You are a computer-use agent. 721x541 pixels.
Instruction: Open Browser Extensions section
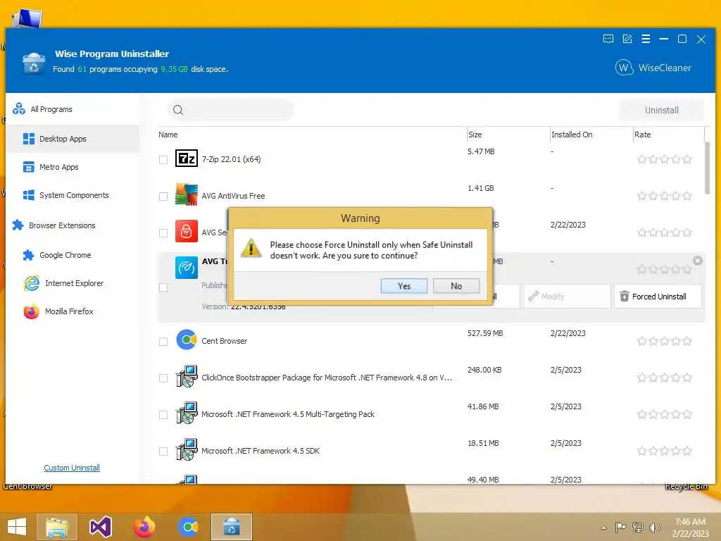point(73,225)
